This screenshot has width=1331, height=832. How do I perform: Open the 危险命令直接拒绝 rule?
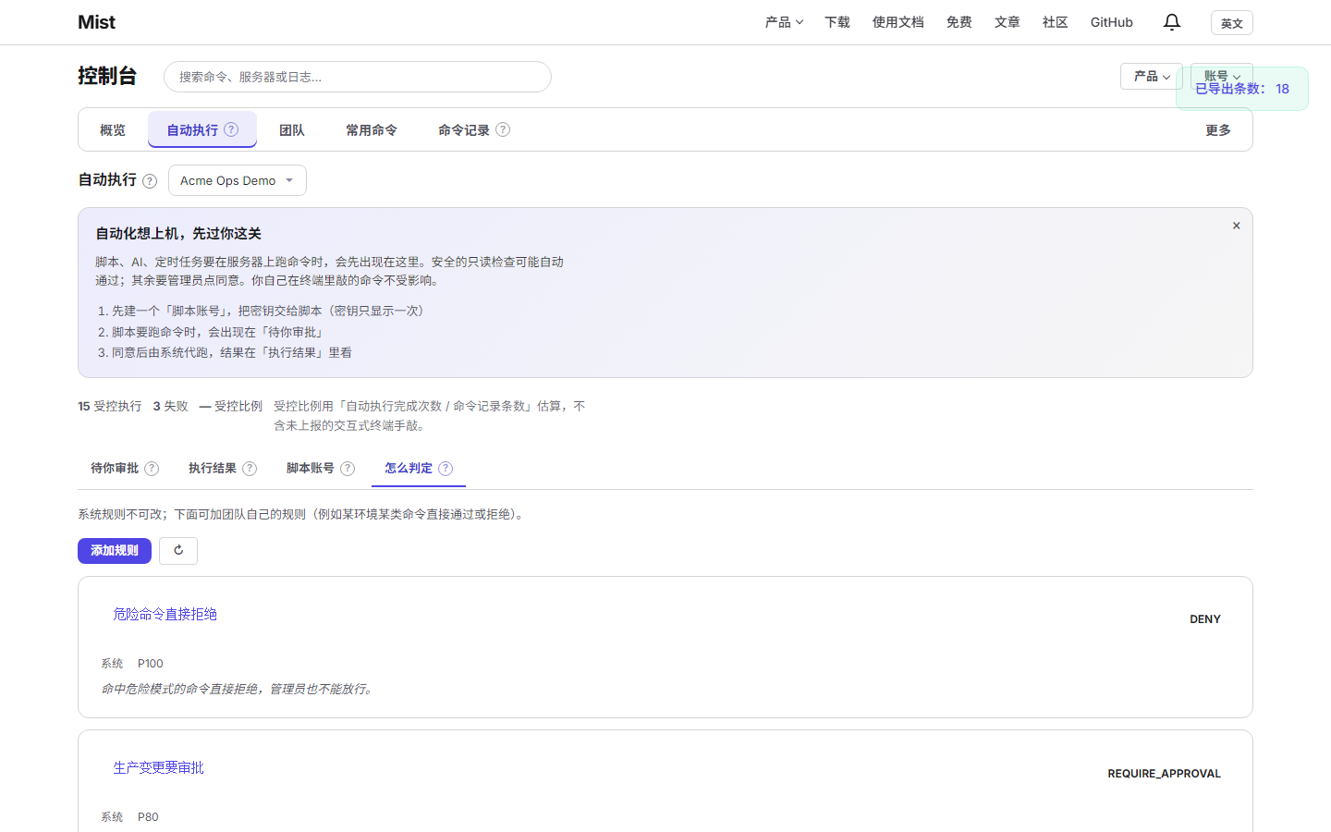tap(165, 614)
